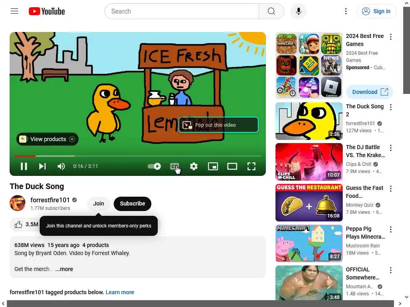The width and height of the screenshot is (410, 307).
Task: Pause the video
Action: [x=24, y=166]
